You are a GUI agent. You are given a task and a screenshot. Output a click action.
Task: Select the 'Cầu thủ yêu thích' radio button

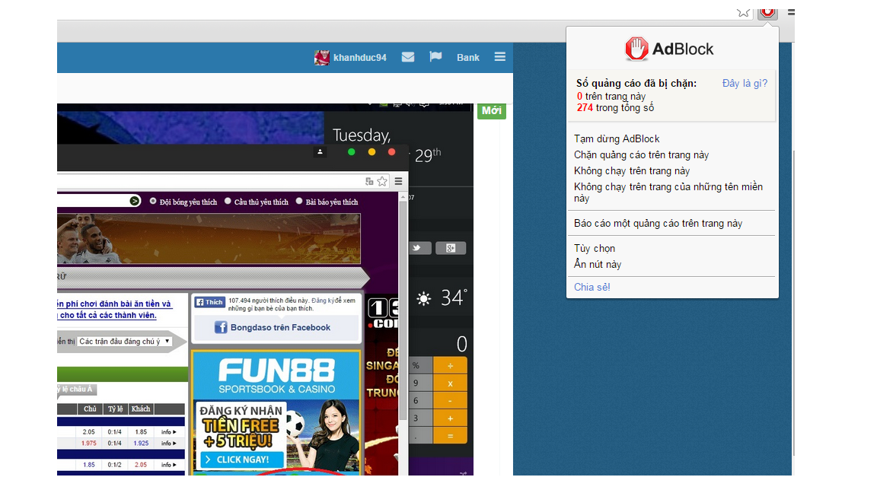pos(228,202)
